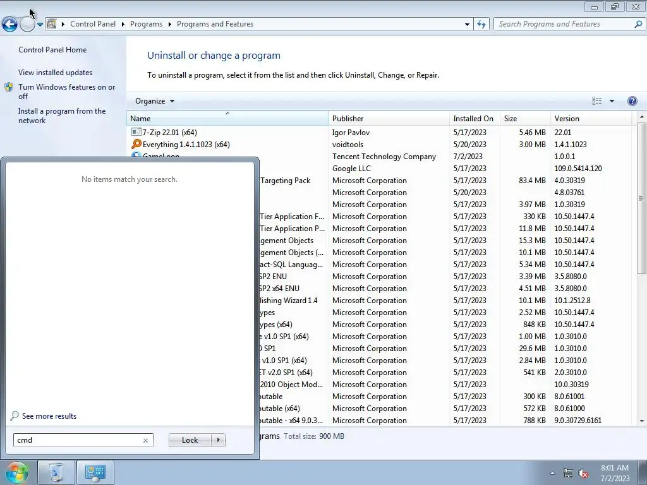Viewport: 647px width, 485px height.
Task: Click the Lock button in Start menu
Action: [190, 440]
